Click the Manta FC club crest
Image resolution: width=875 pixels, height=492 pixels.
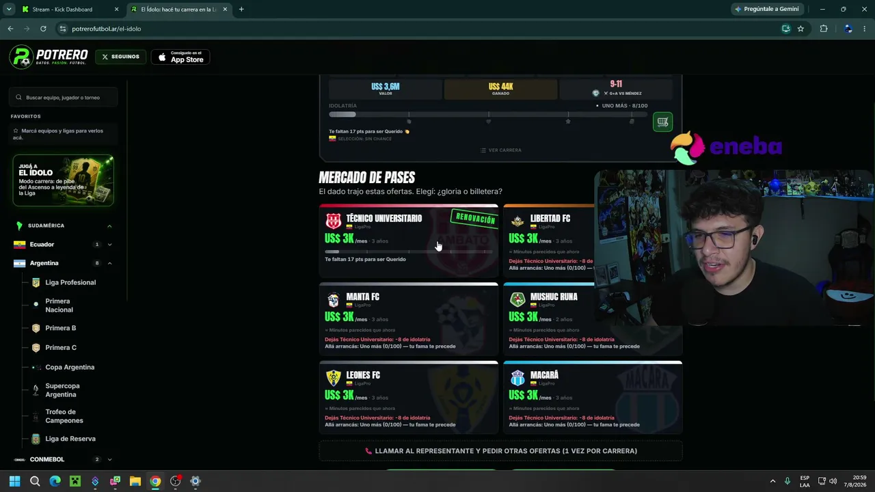click(333, 299)
